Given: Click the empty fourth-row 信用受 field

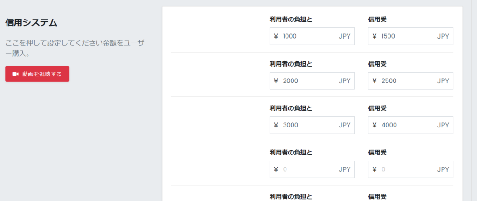Looking at the screenshot, I should [x=410, y=169].
